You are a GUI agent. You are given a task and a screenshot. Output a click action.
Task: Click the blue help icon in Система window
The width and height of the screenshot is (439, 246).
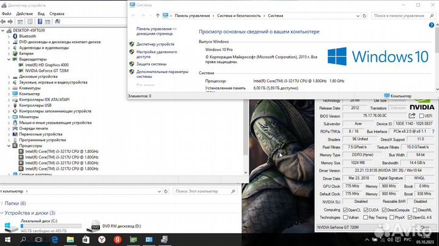click(x=432, y=25)
